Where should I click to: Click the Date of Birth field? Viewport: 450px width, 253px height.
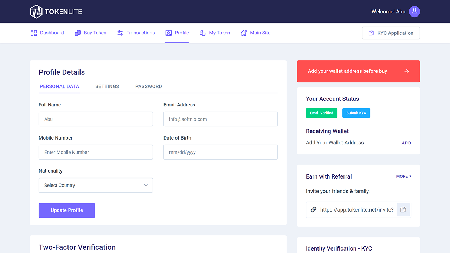[x=220, y=152]
